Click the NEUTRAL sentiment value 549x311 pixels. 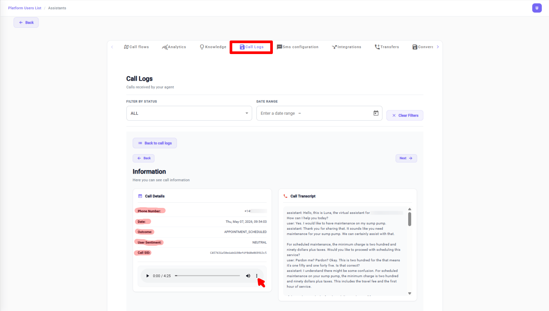260,242
